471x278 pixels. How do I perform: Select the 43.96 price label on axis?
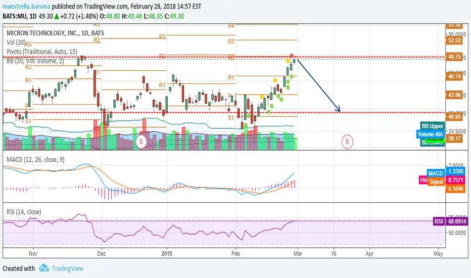pyautogui.click(x=454, y=95)
